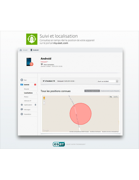Image resolution: width=139 pixels, height=180 pixels.
Task: Zoom in with the map plus button
Action: [44, 102]
